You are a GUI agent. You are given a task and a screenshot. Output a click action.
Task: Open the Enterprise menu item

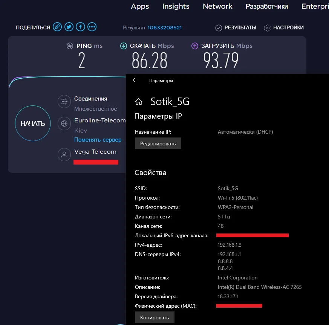pyautogui.click(x=315, y=6)
